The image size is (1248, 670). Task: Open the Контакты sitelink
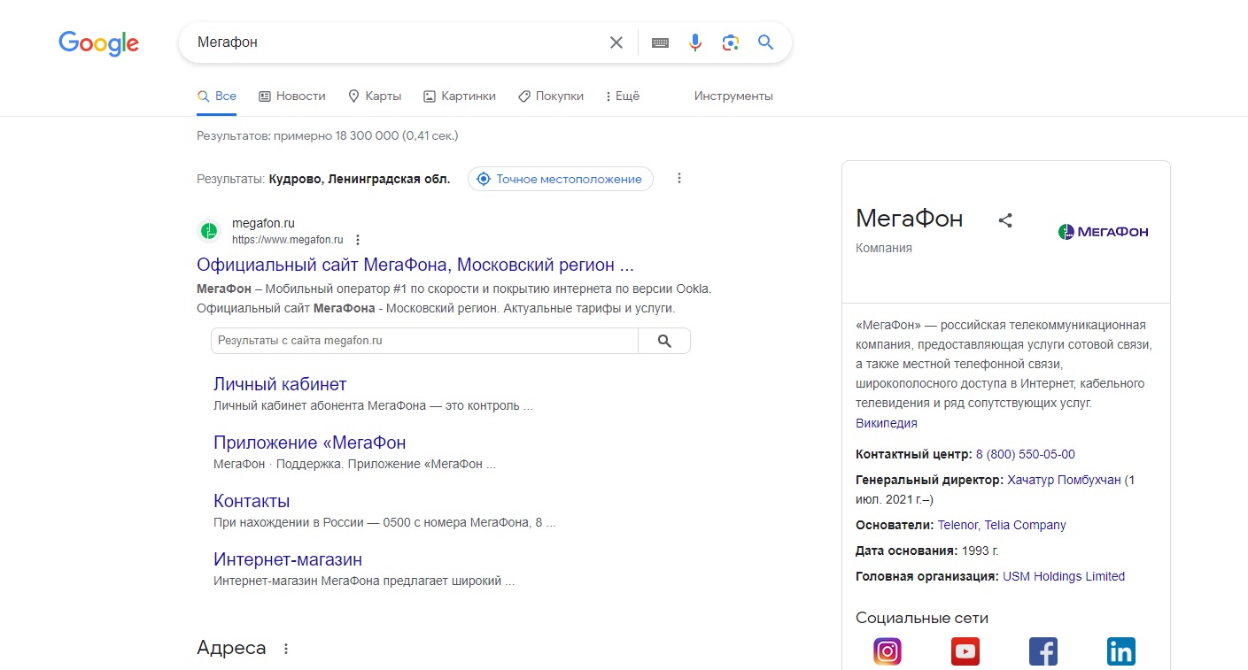252,501
